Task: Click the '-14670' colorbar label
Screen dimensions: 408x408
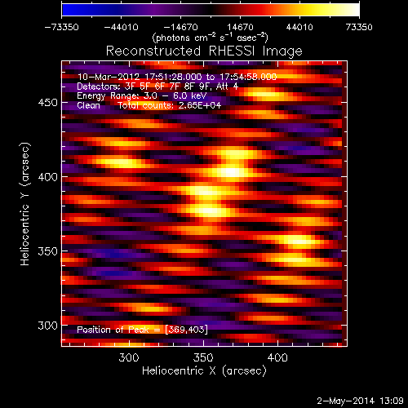Action: 181,27
